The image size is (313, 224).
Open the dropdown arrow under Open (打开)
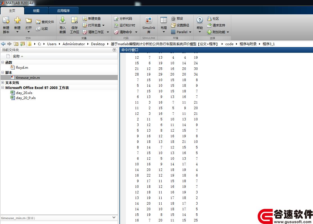pyautogui.click(x=29, y=32)
